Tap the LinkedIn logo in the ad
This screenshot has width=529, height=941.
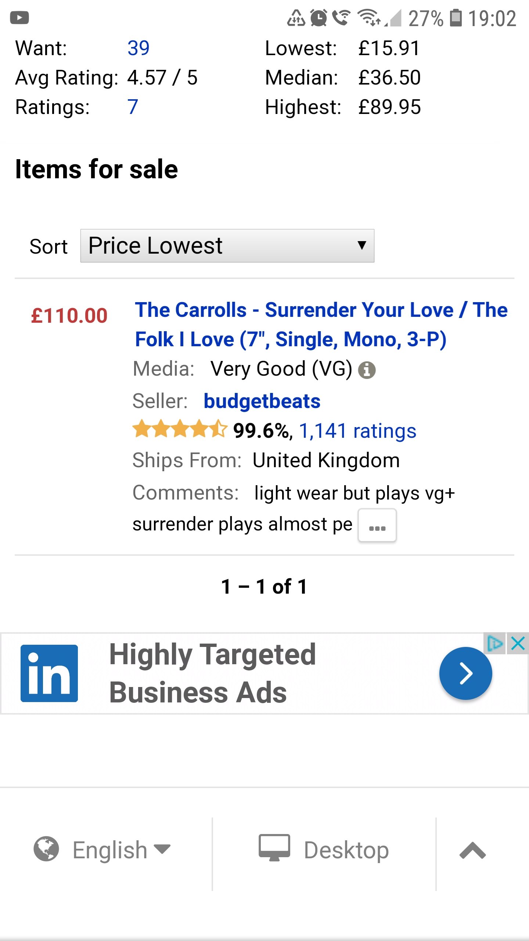tap(49, 673)
